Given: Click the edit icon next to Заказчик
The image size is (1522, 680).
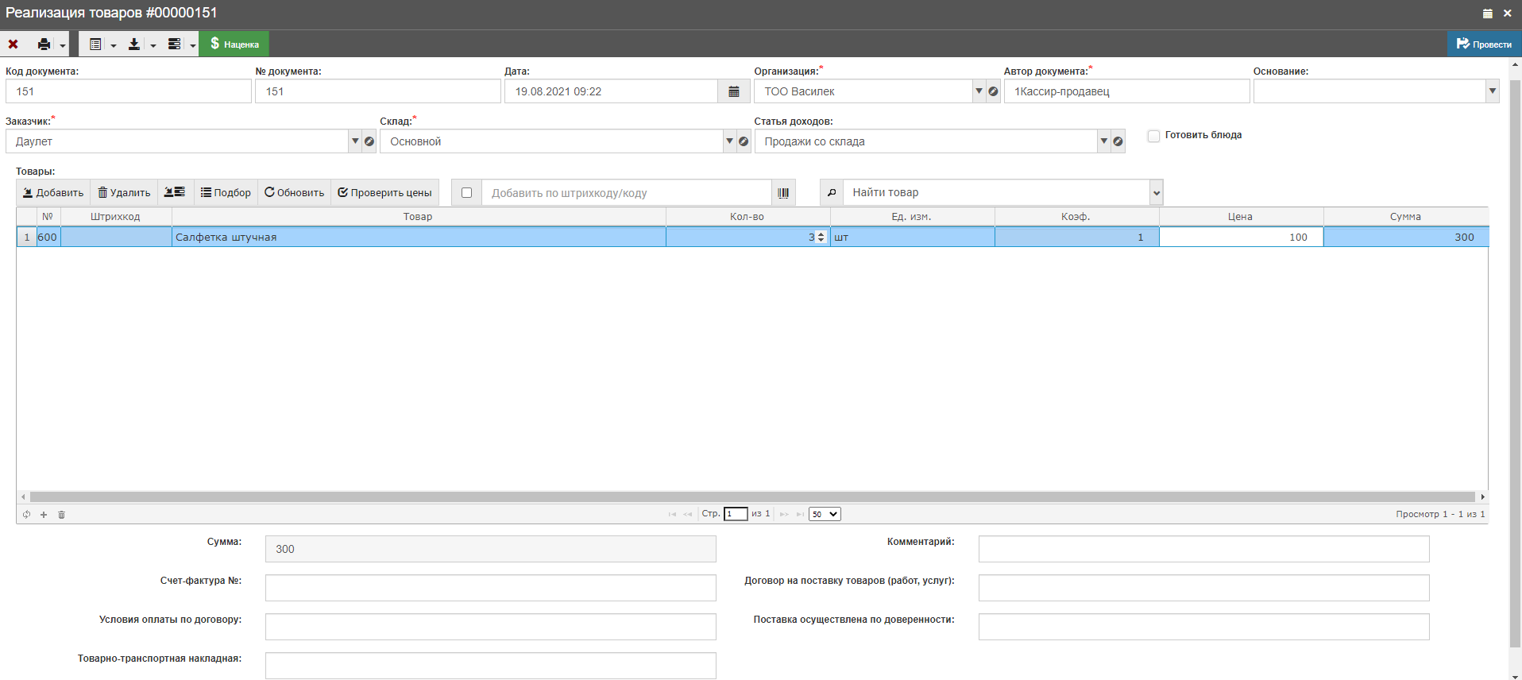Looking at the screenshot, I should pyautogui.click(x=369, y=141).
